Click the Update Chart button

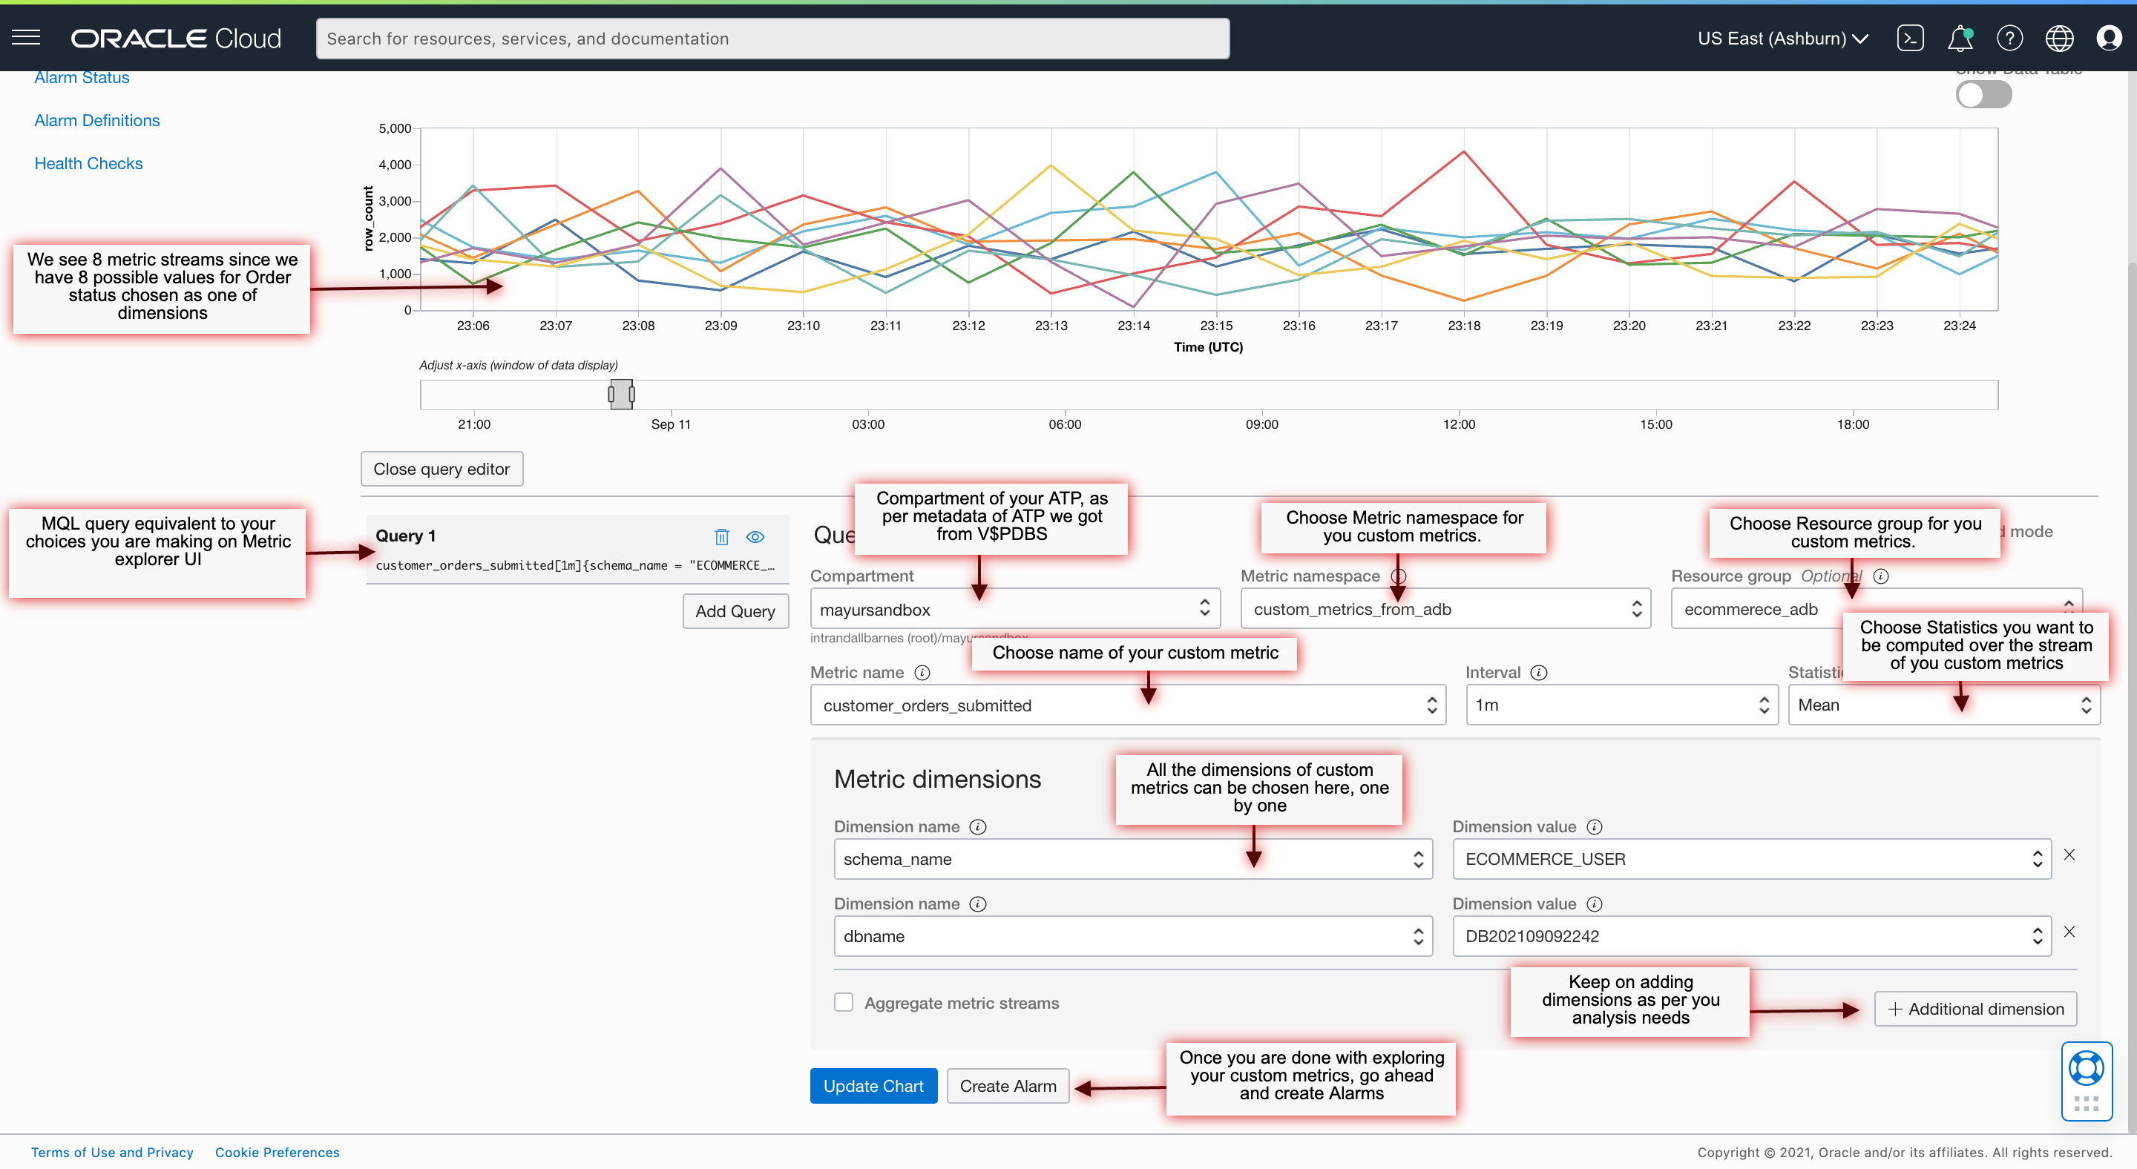click(873, 1085)
